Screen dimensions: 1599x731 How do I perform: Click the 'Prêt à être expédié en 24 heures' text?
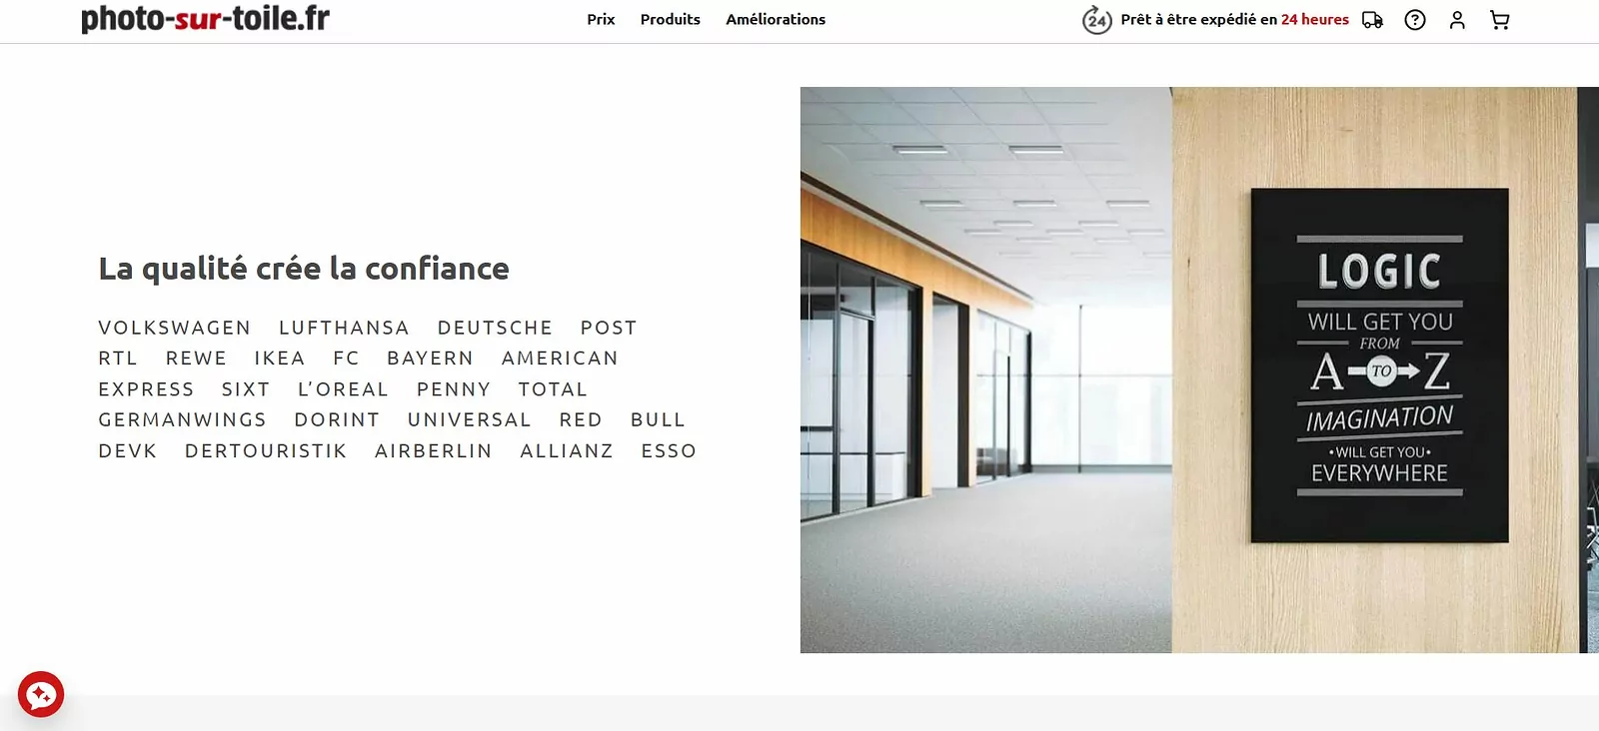click(1234, 19)
